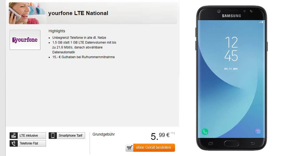Viewport: 281px width, 156px height.
Task: Select the LTE inklusive label
Action: [29, 136]
